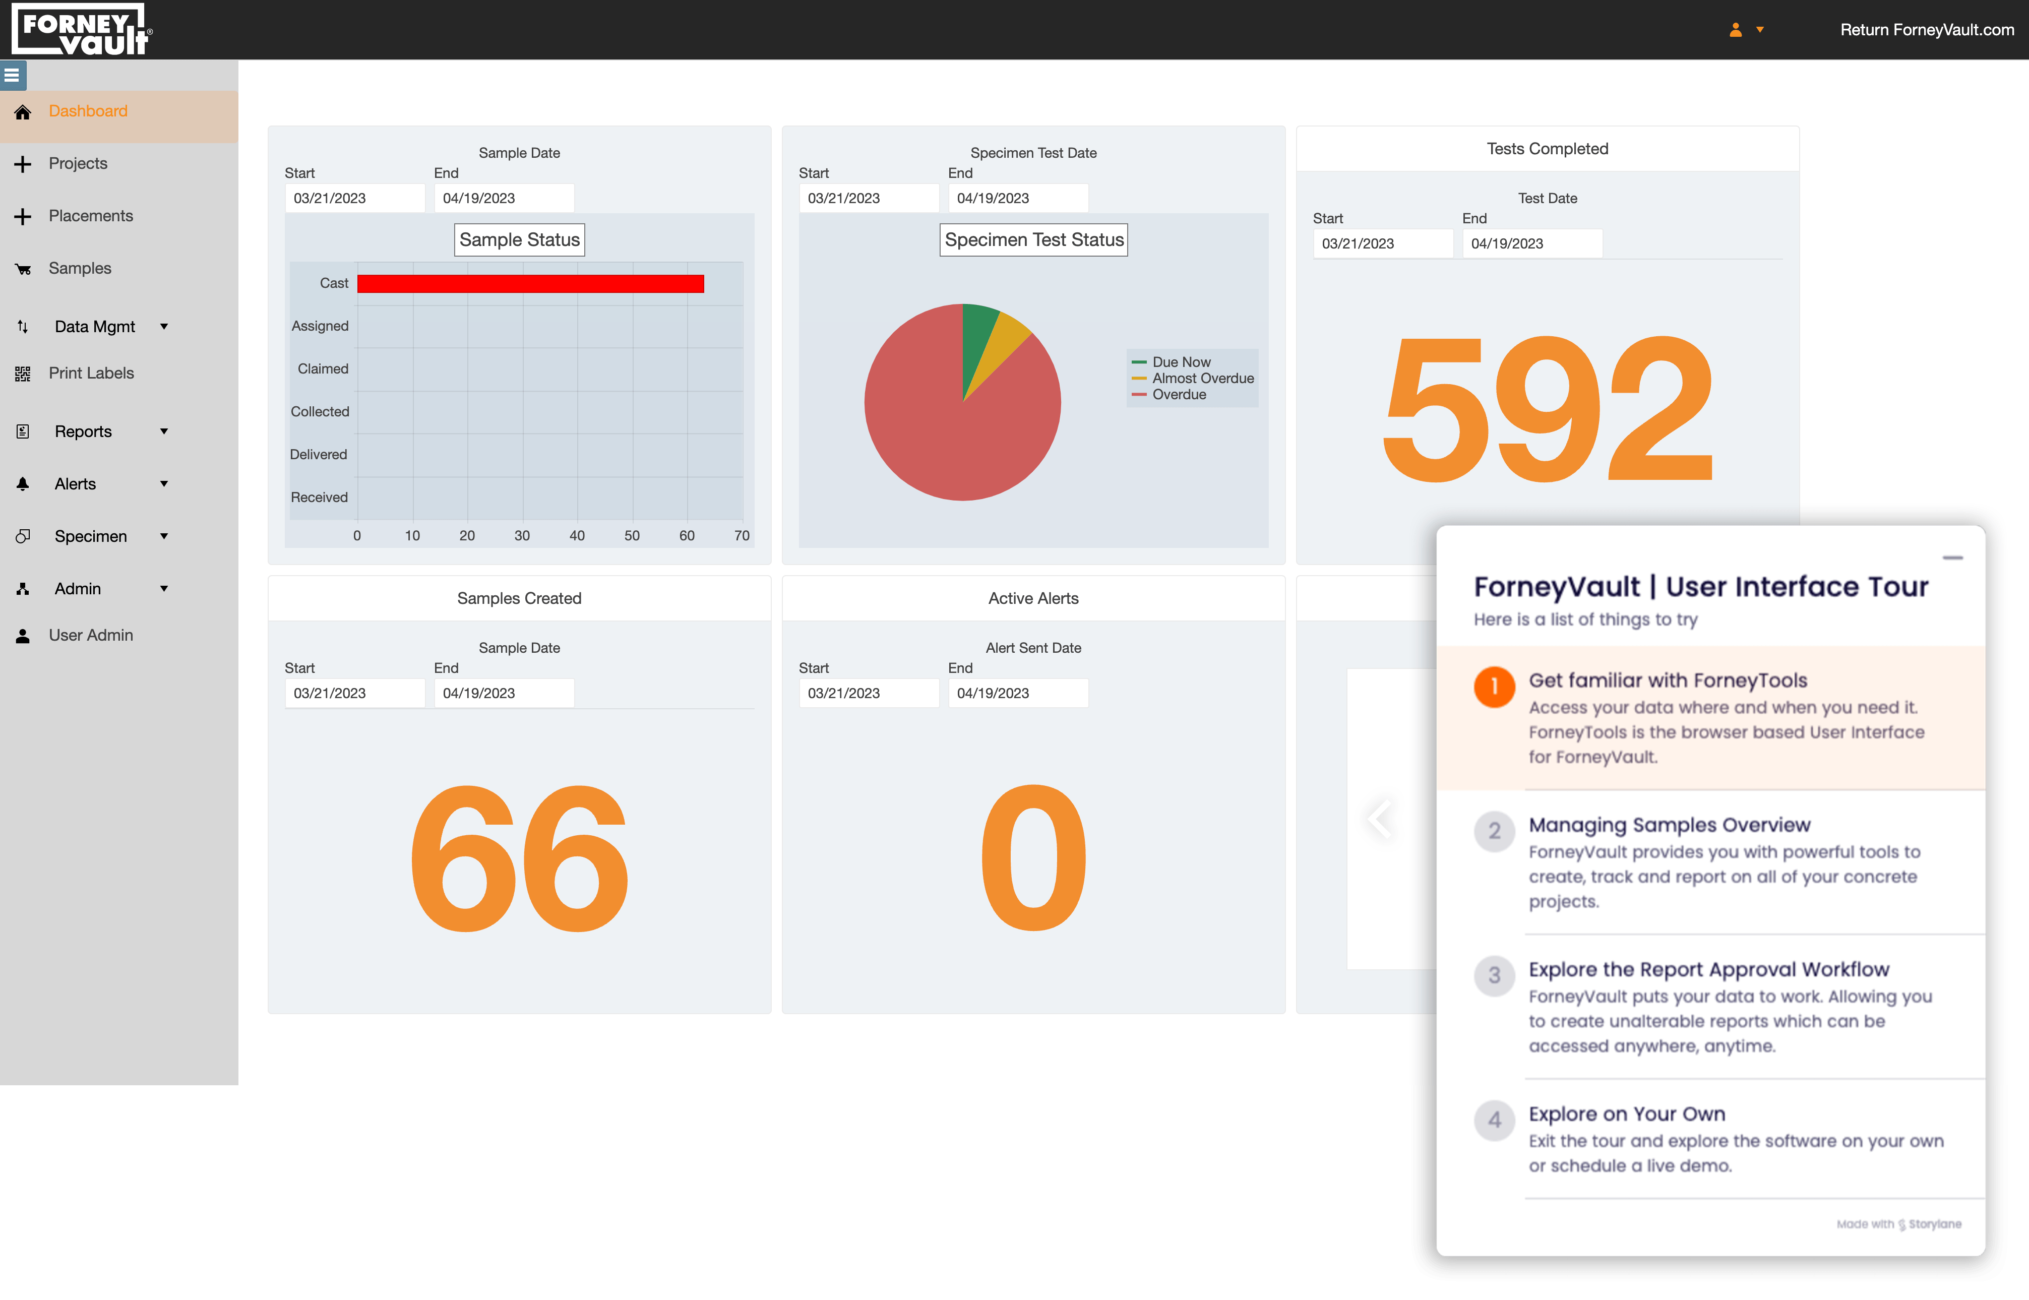Expand the Reports dropdown arrow

click(164, 431)
